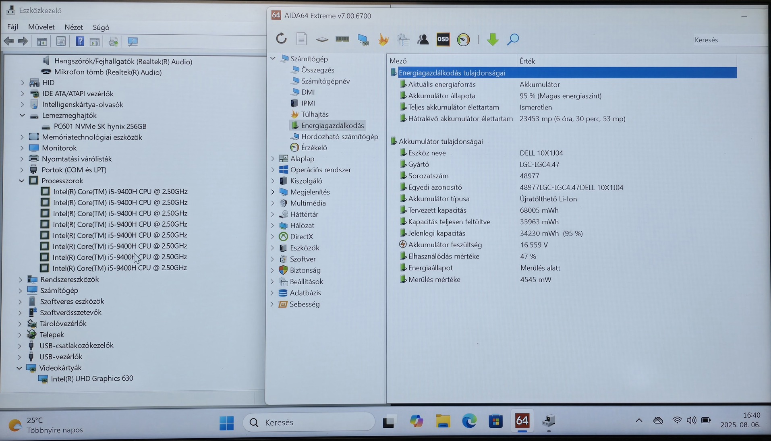Expand the Háttértár node in AIDA64
Screen dimensions: 771x441
click(x=273, y=214)
